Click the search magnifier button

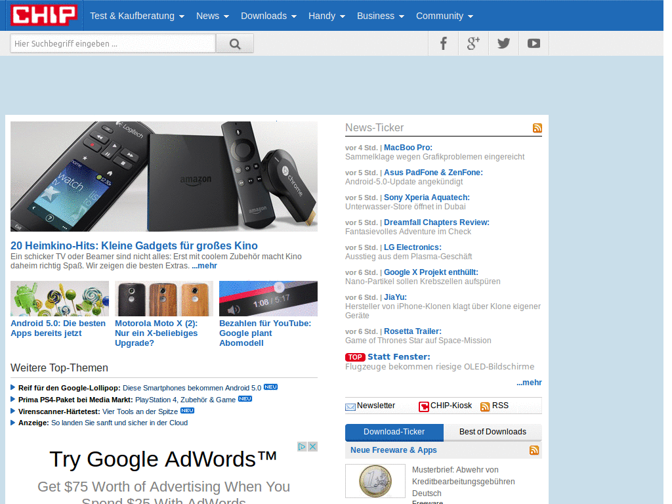235,44
